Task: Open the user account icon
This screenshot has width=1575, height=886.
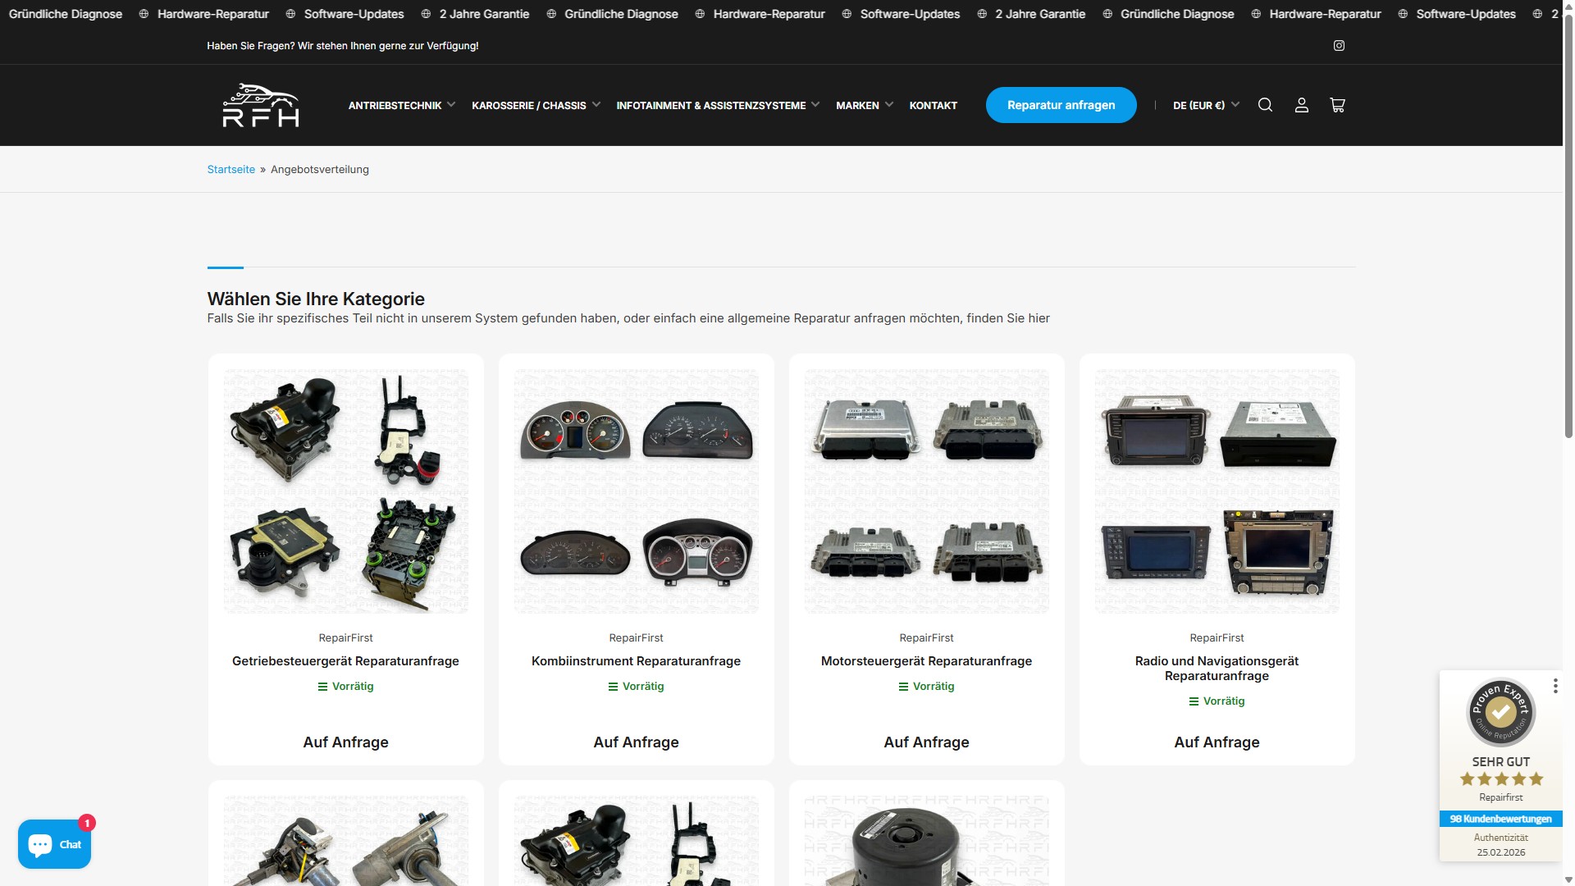Action: (x=1301, y=105)
